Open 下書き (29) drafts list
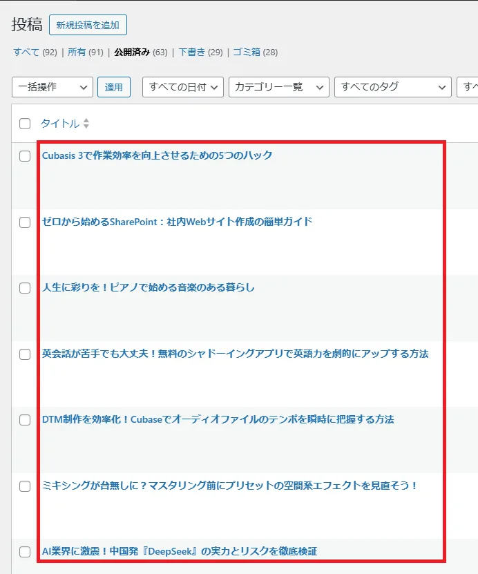This screenshot has width=478, height=574. [x=200, y=52]
